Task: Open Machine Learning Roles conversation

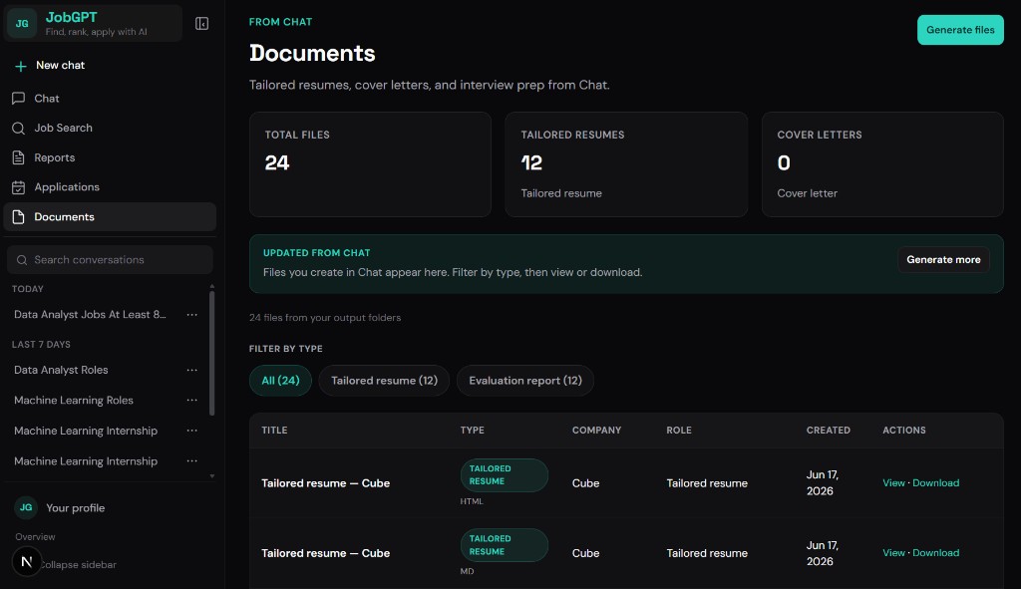Action: click(74, 401)
